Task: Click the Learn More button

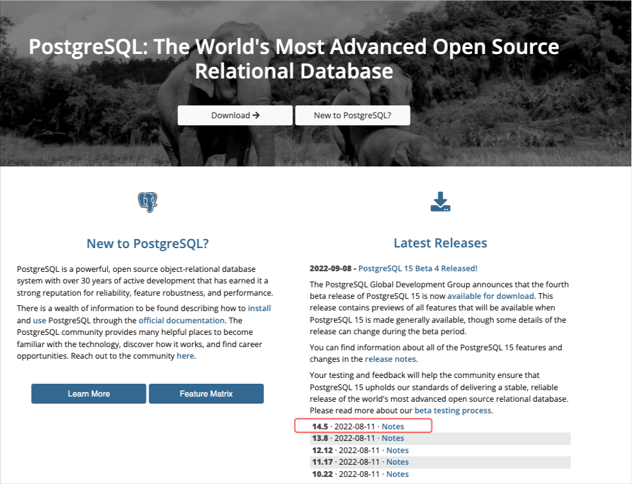Action: [89, 393]
